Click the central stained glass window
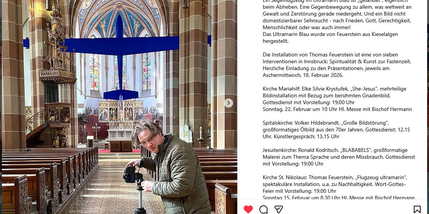Image resolution: width=429 pixels, height=214 pixels. tap(120, 72)
